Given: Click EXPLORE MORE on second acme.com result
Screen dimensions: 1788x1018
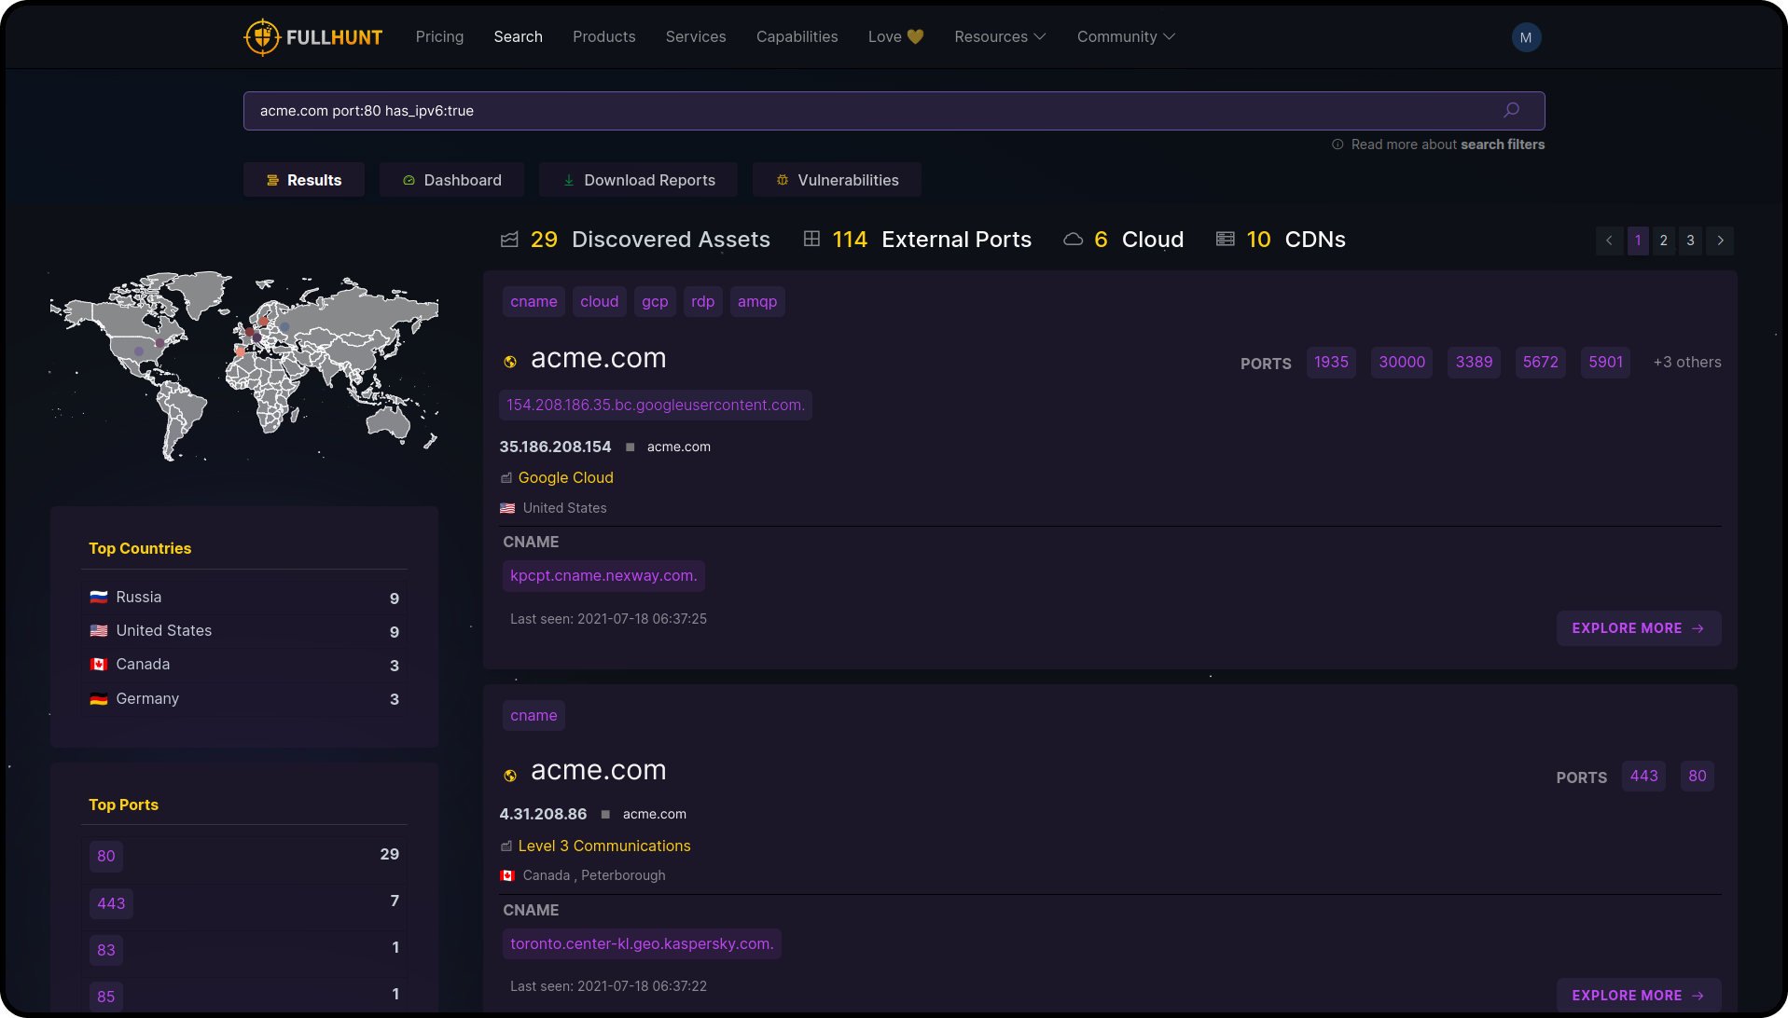Looking at the screenshot, I should pos(1639,996).
